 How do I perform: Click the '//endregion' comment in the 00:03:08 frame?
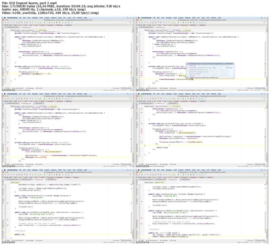20,231
